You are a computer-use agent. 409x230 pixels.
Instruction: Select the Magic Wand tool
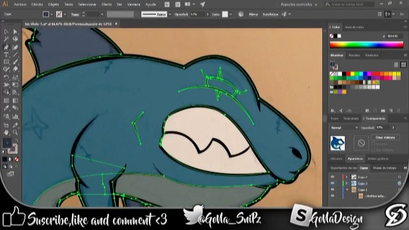(x=6, y=40)
